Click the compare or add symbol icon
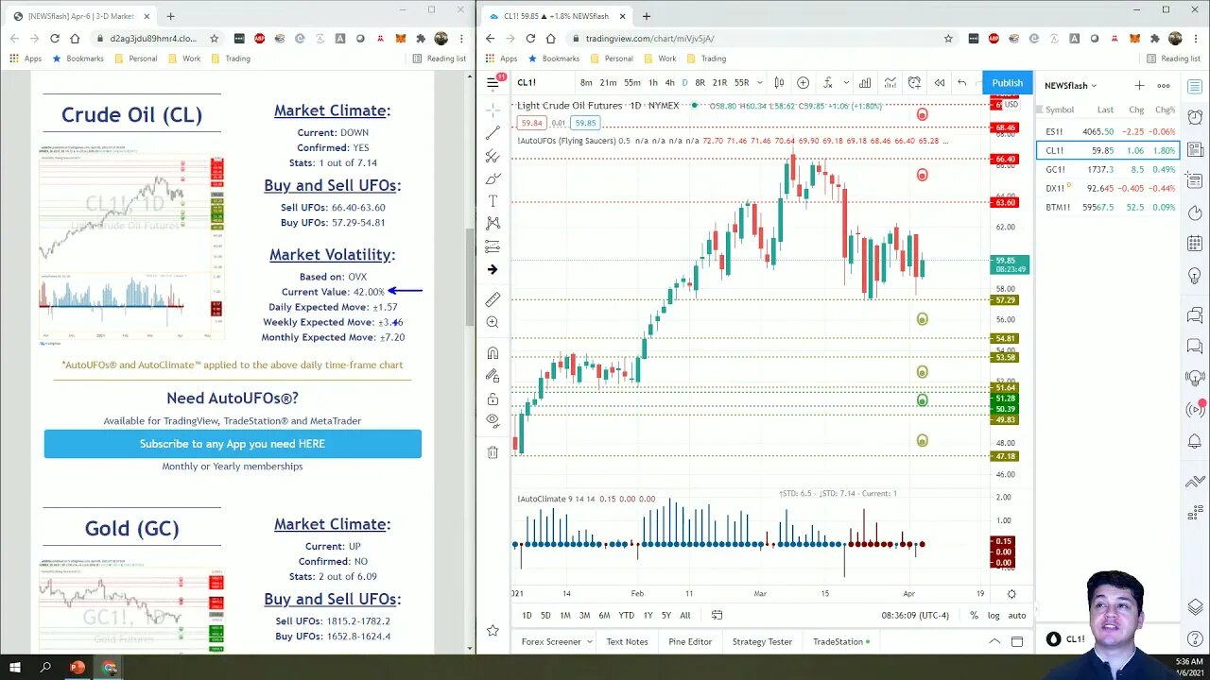The image size is (1210, 680). (803, 83)
